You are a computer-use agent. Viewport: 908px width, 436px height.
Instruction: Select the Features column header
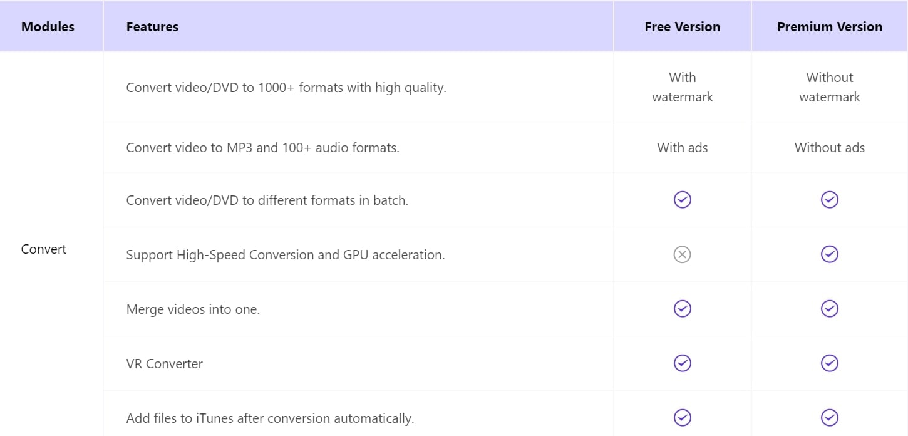click(152, 27)
